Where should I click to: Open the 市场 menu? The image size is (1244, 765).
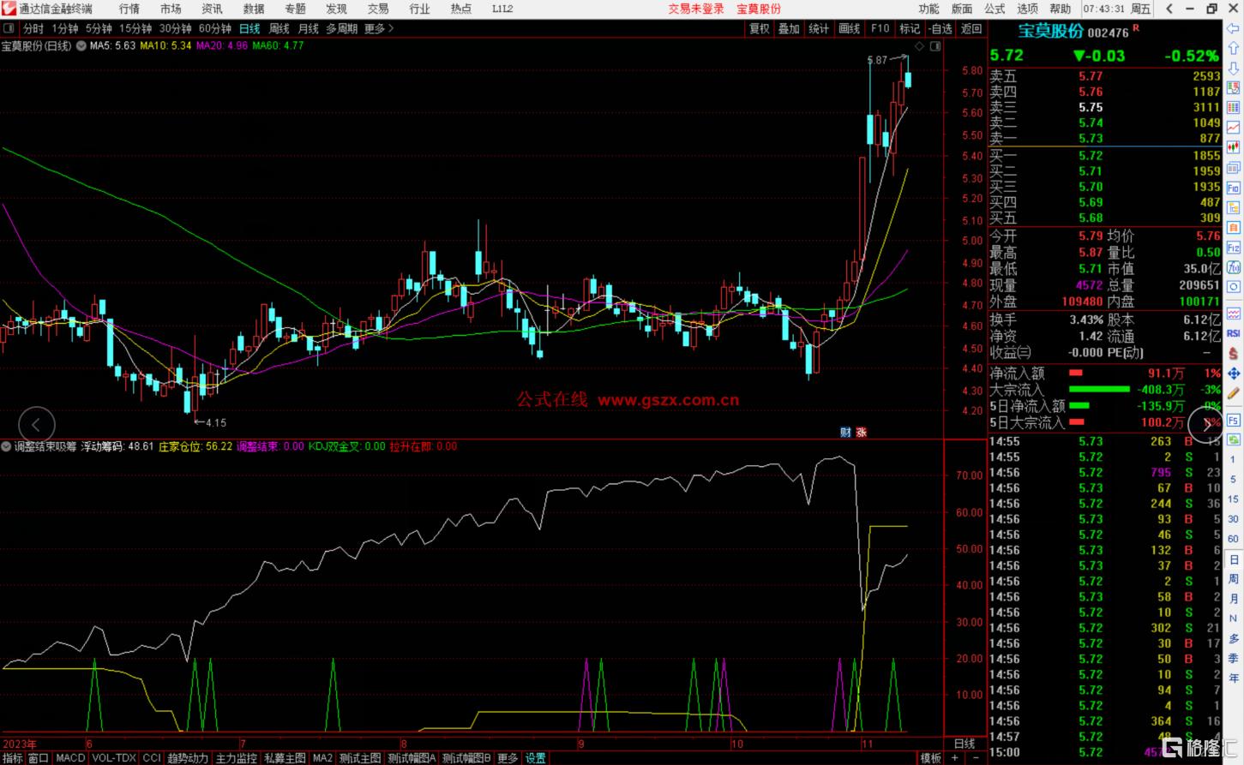[170, 9]
